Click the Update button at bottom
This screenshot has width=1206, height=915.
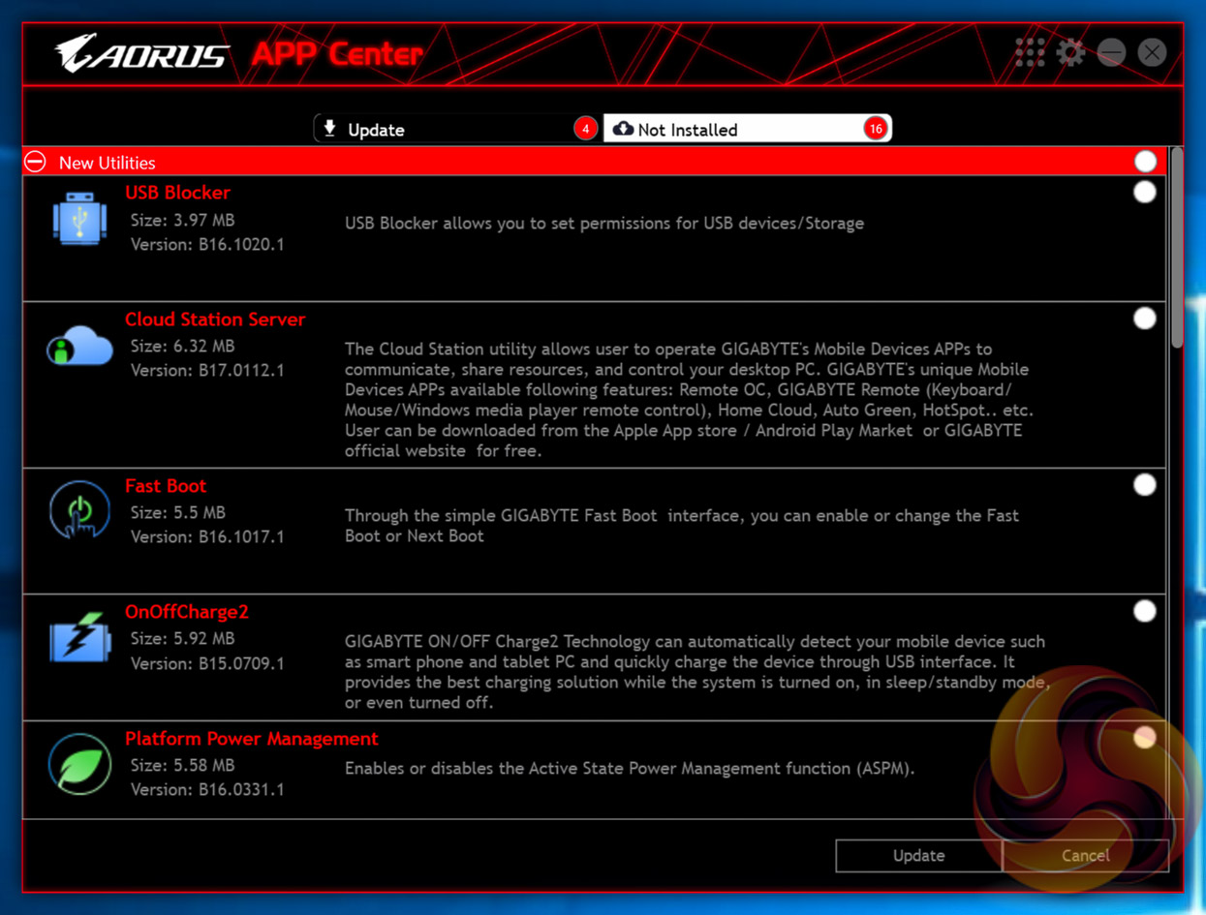click(918, 856)
